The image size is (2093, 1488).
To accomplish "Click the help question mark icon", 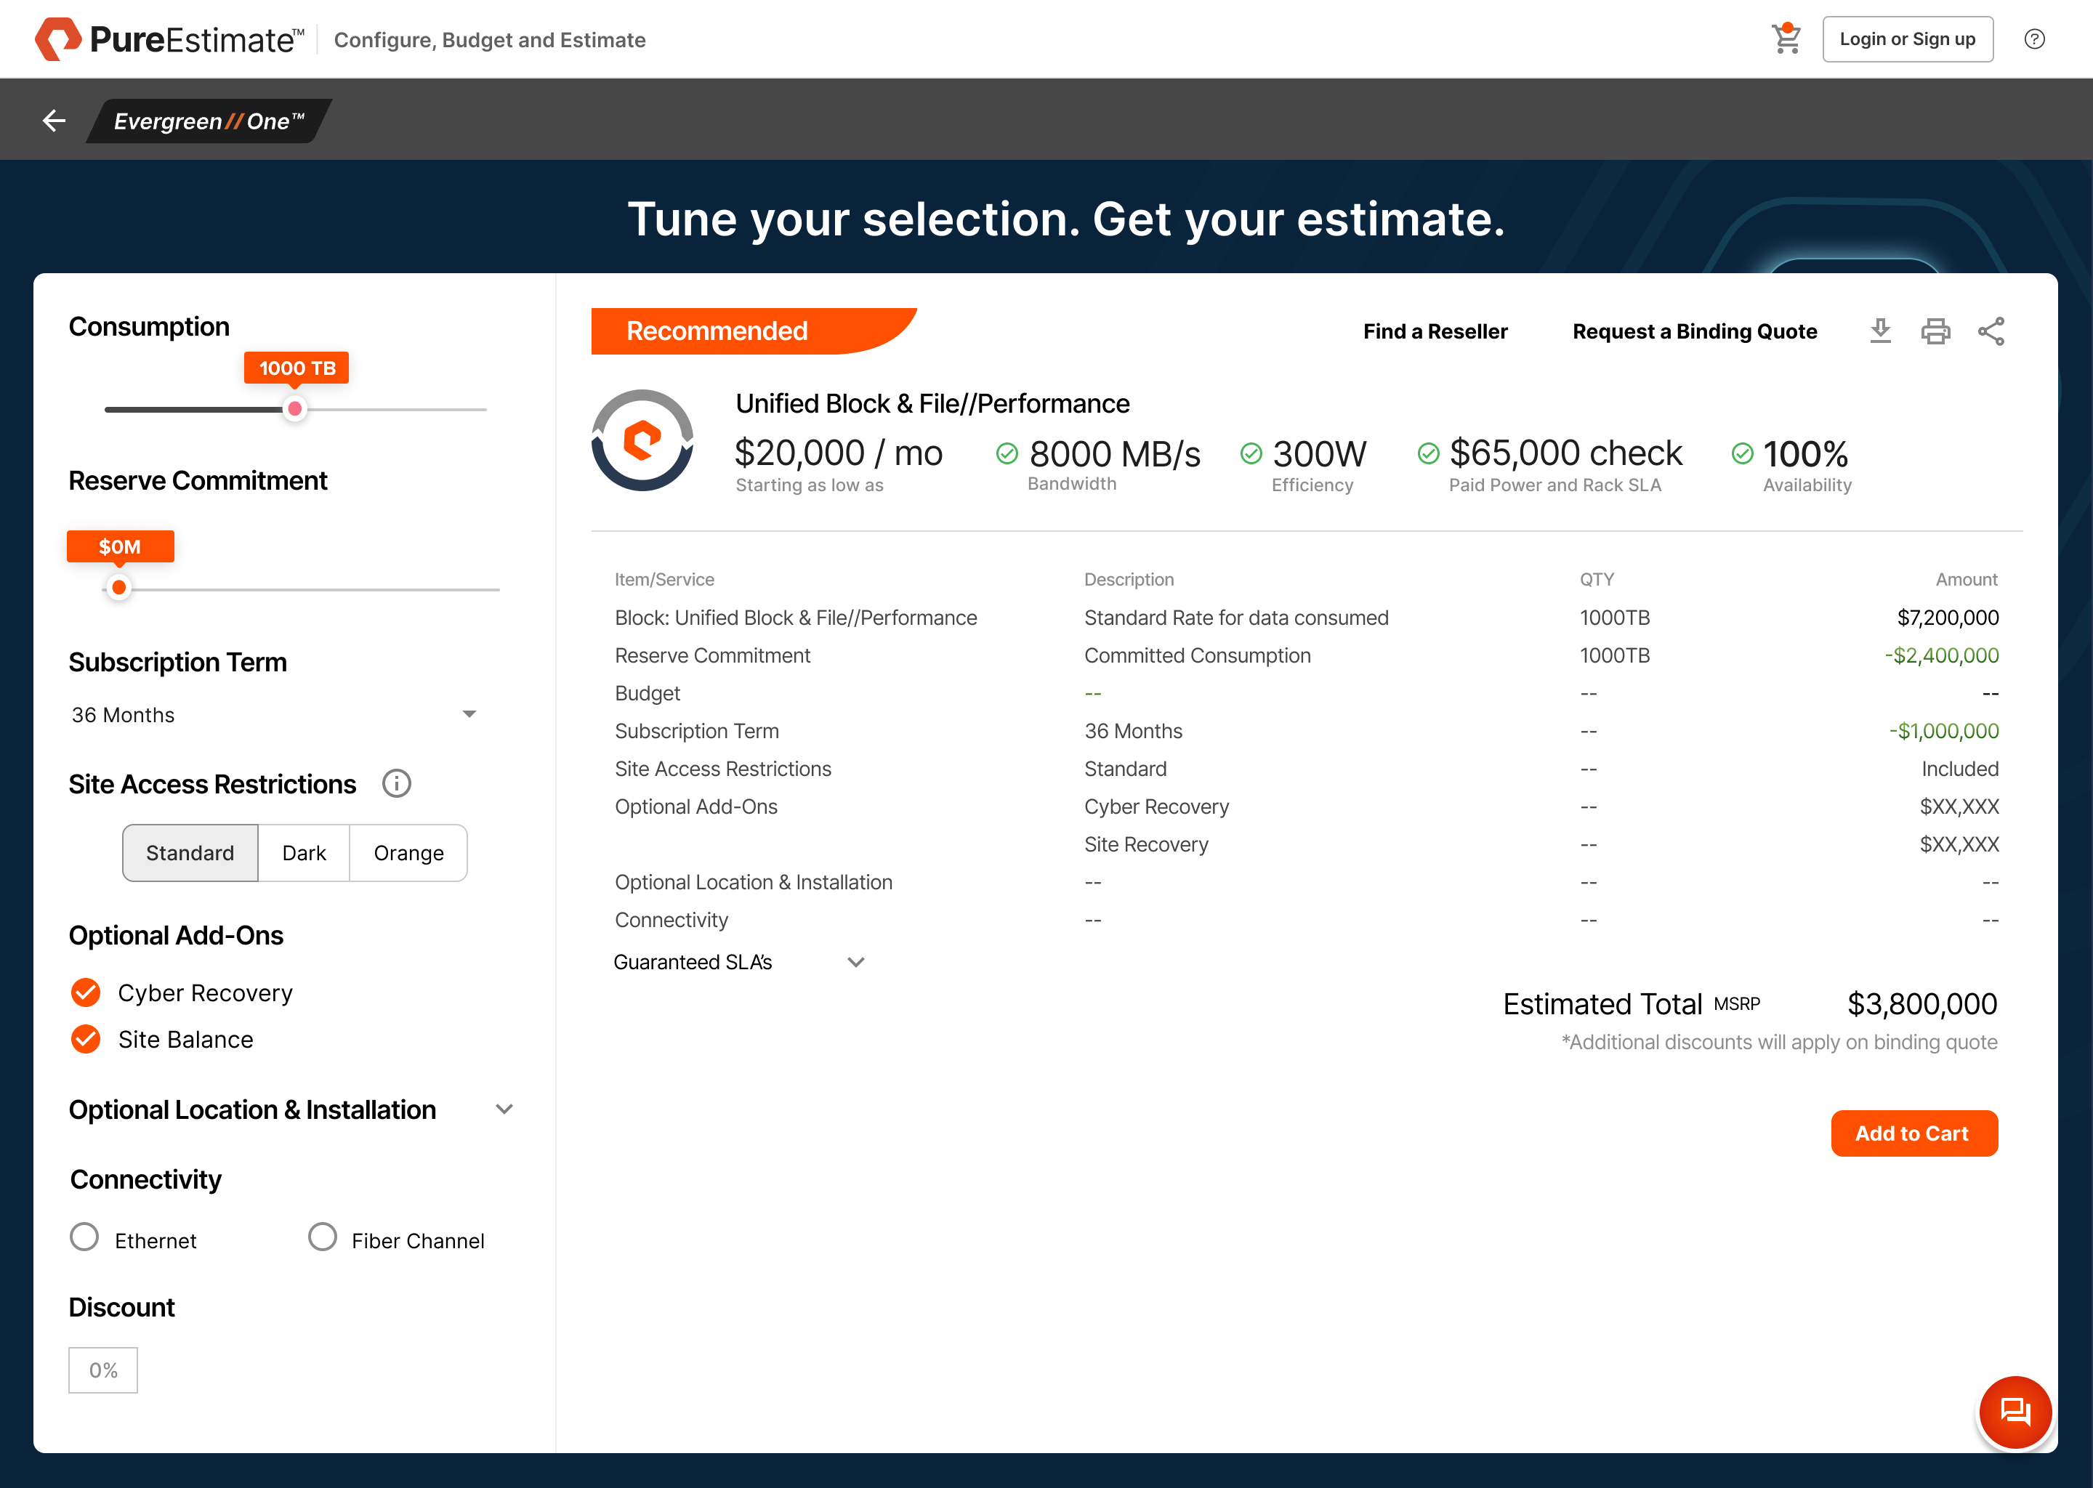I will [x=2034, y=39].
